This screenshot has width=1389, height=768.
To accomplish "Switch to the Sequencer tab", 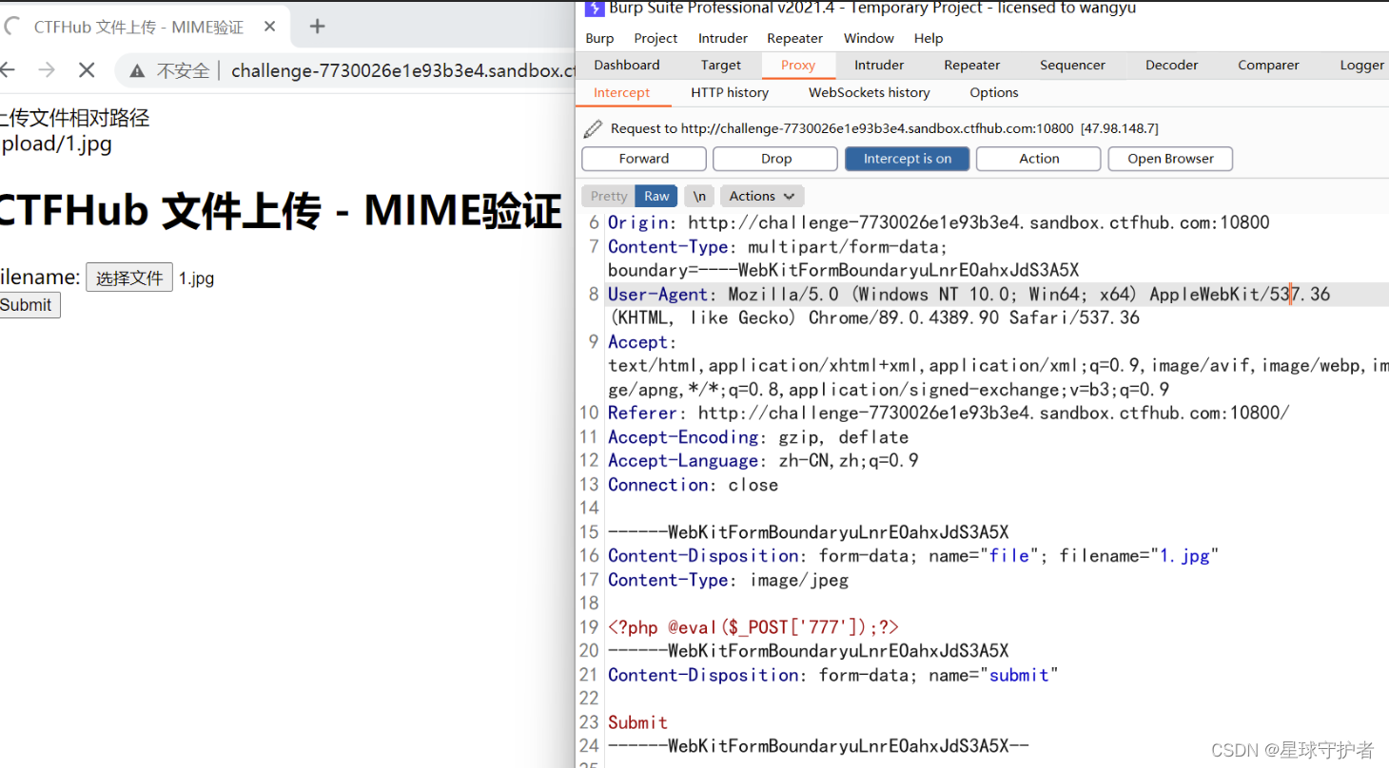I will (x=1072, y=65).
